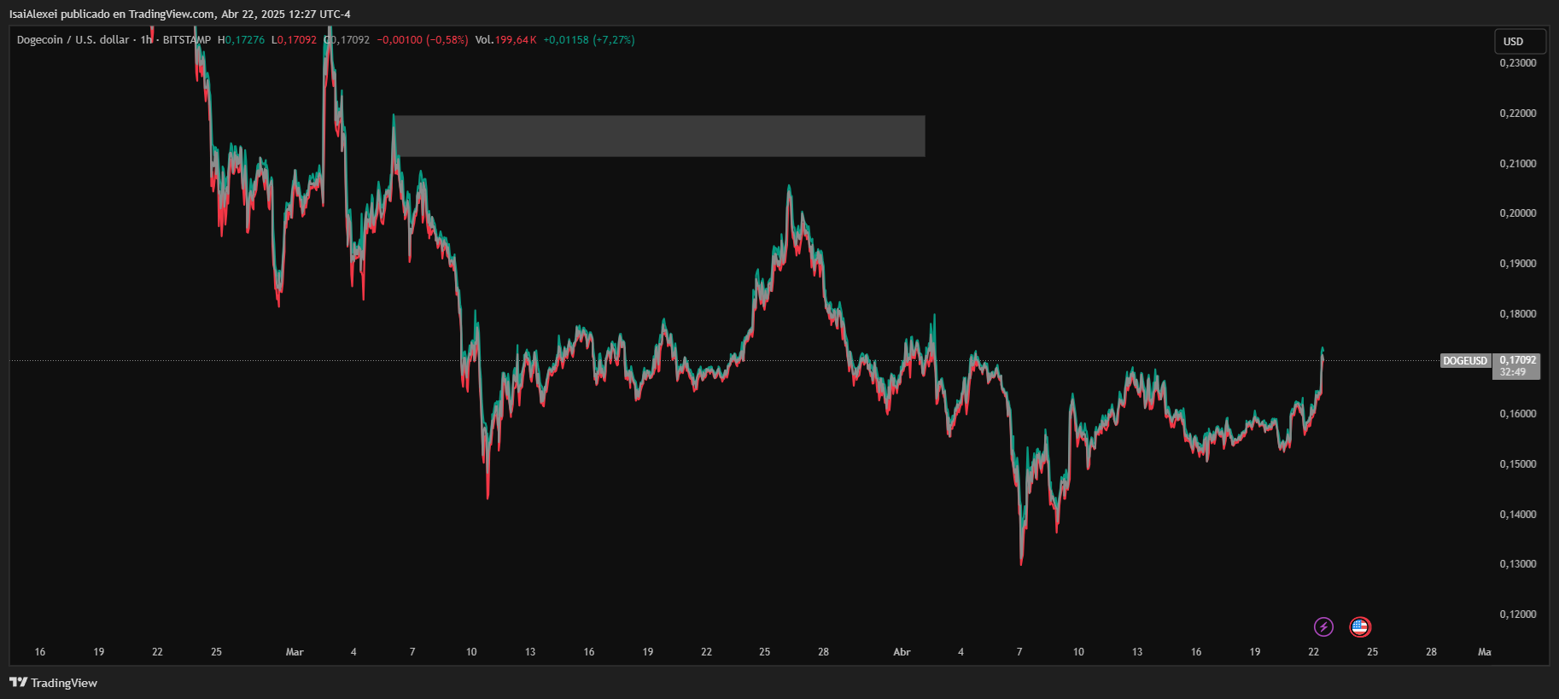Open the USD currency selector
Viewport: 1559px width, 699px height.
(1519, 41)
